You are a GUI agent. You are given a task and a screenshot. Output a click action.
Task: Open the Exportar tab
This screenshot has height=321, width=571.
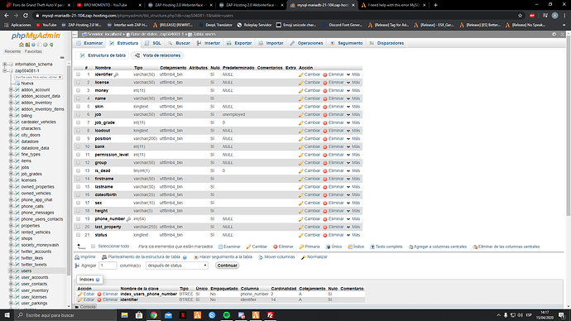[x=239, y=43]
